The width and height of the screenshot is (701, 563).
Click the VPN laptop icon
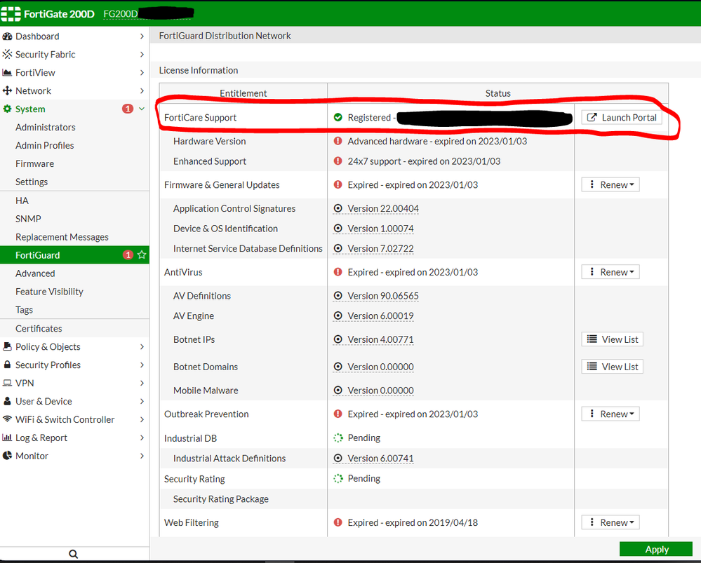point(7,383)
